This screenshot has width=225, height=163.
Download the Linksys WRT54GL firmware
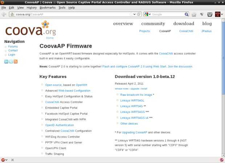132,101
